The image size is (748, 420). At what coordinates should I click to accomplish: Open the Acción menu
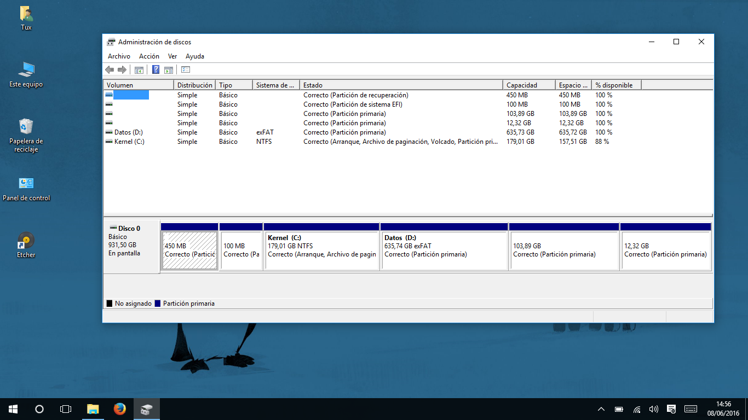pyautogui.click(x=148, y=56)
